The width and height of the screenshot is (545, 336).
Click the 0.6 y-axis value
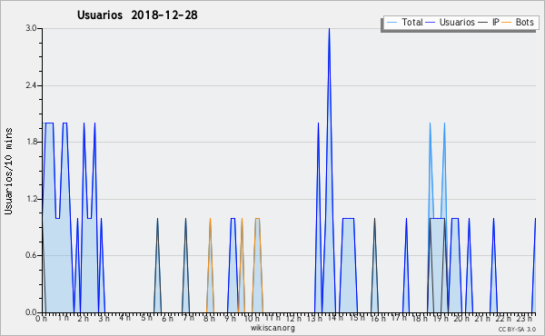click(31, 255)
